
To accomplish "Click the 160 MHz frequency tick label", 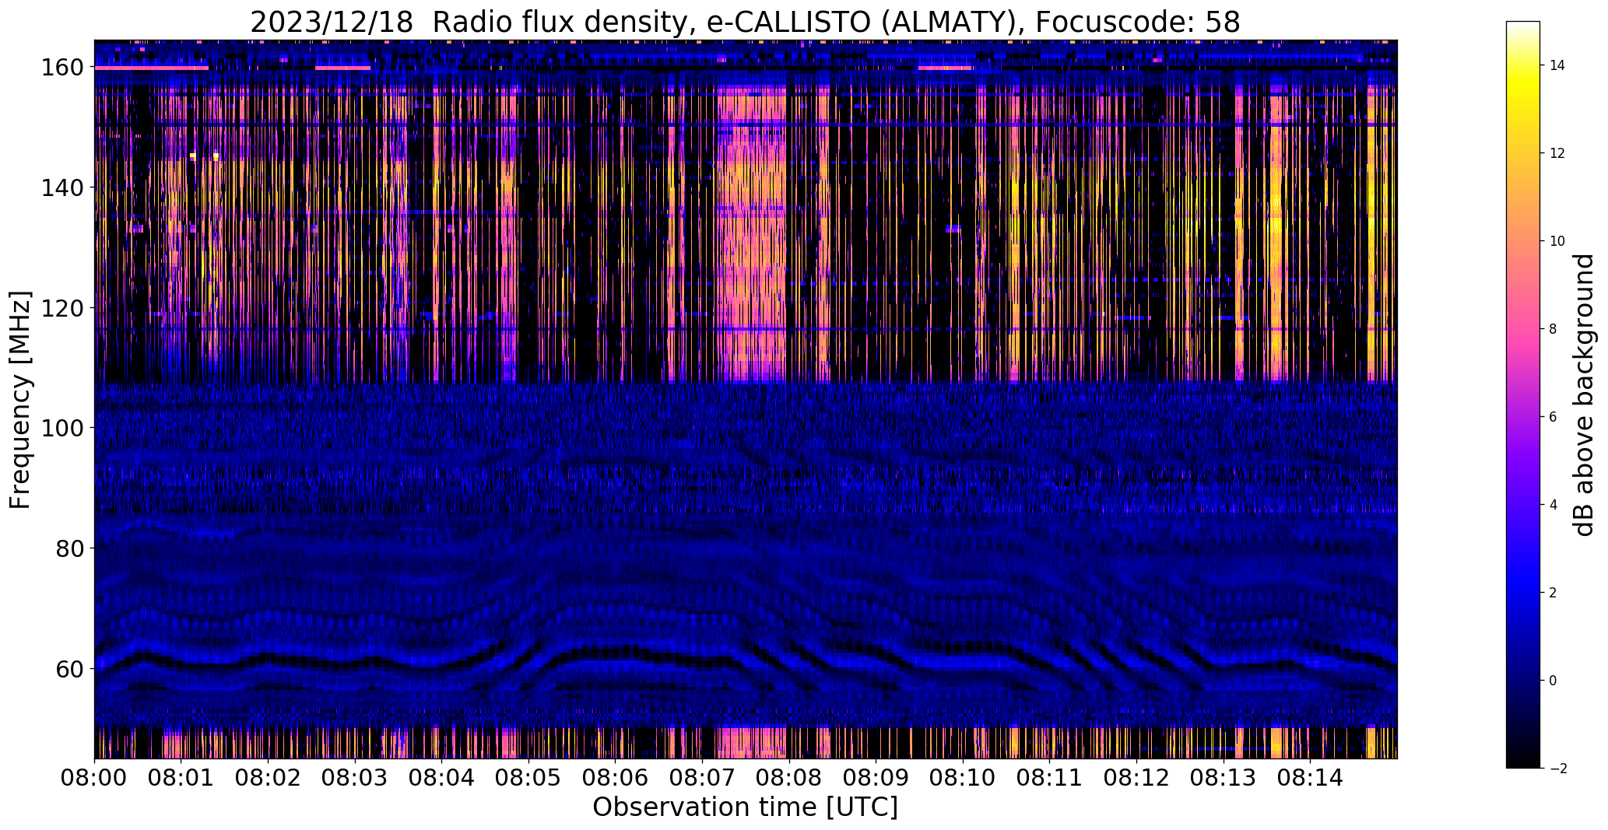I will tap(64, 68).
